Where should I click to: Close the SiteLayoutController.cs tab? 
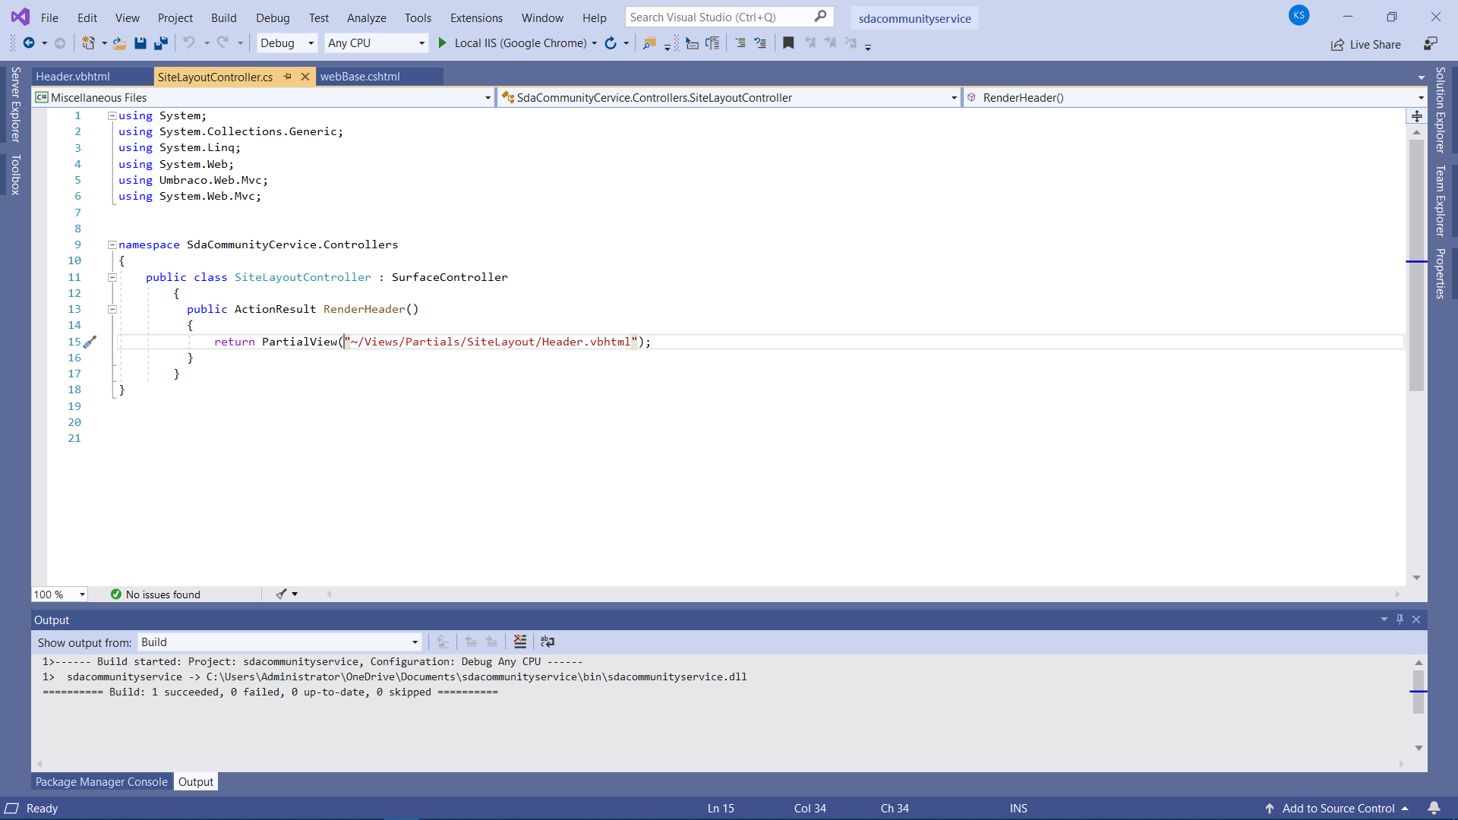coord(305,77)
